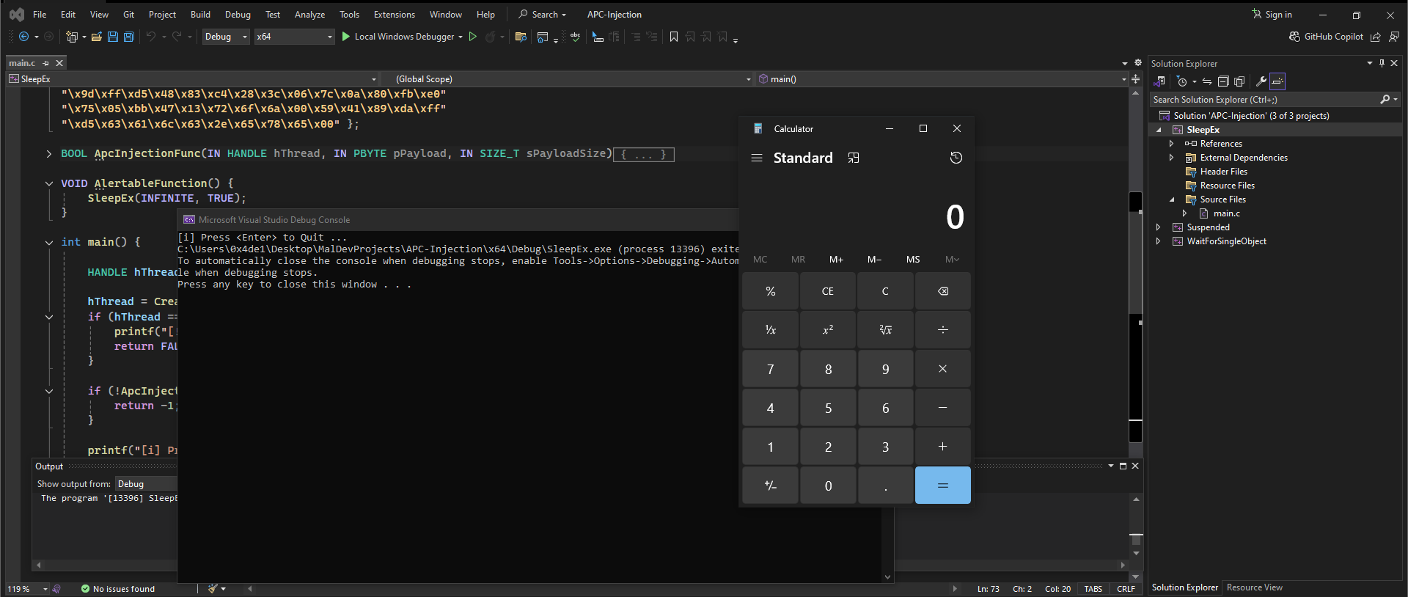Open Solution Explorer properties wrench icon
The height and width of the screenshot is (597, 1408).
(1261, 81)
